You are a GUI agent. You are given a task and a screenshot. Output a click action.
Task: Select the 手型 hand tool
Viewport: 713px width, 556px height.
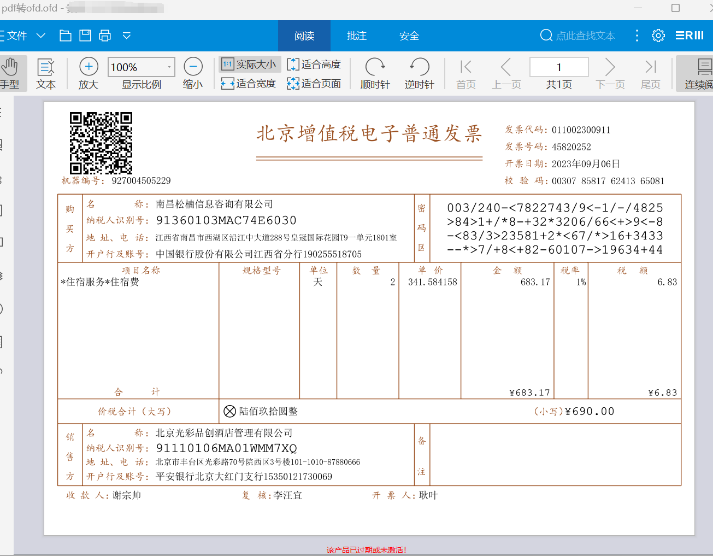10,73
